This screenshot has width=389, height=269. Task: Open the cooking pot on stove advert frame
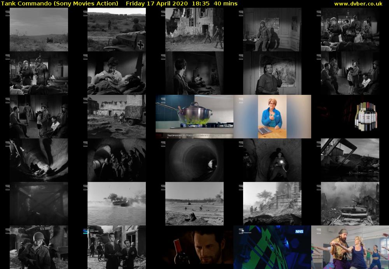(x=194, y=117)
